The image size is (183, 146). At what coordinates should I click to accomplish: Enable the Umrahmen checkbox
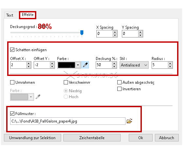[x=12, y=82]
